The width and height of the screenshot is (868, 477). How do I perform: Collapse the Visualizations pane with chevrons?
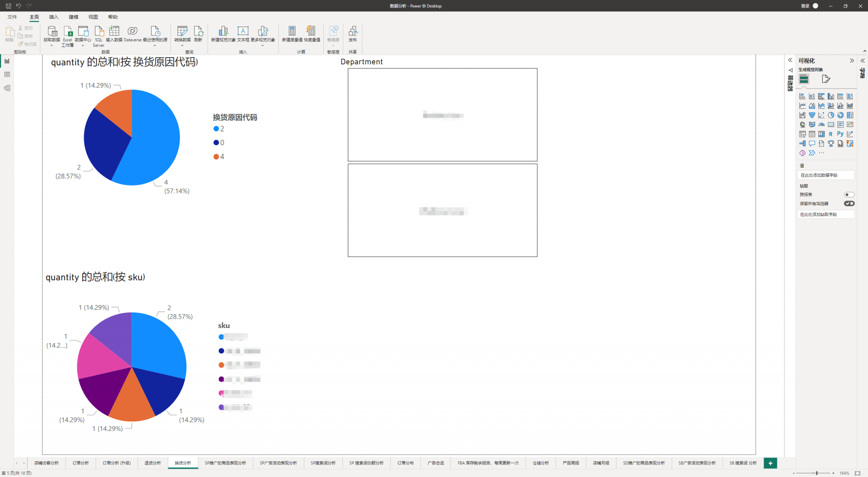coord(851,61)
